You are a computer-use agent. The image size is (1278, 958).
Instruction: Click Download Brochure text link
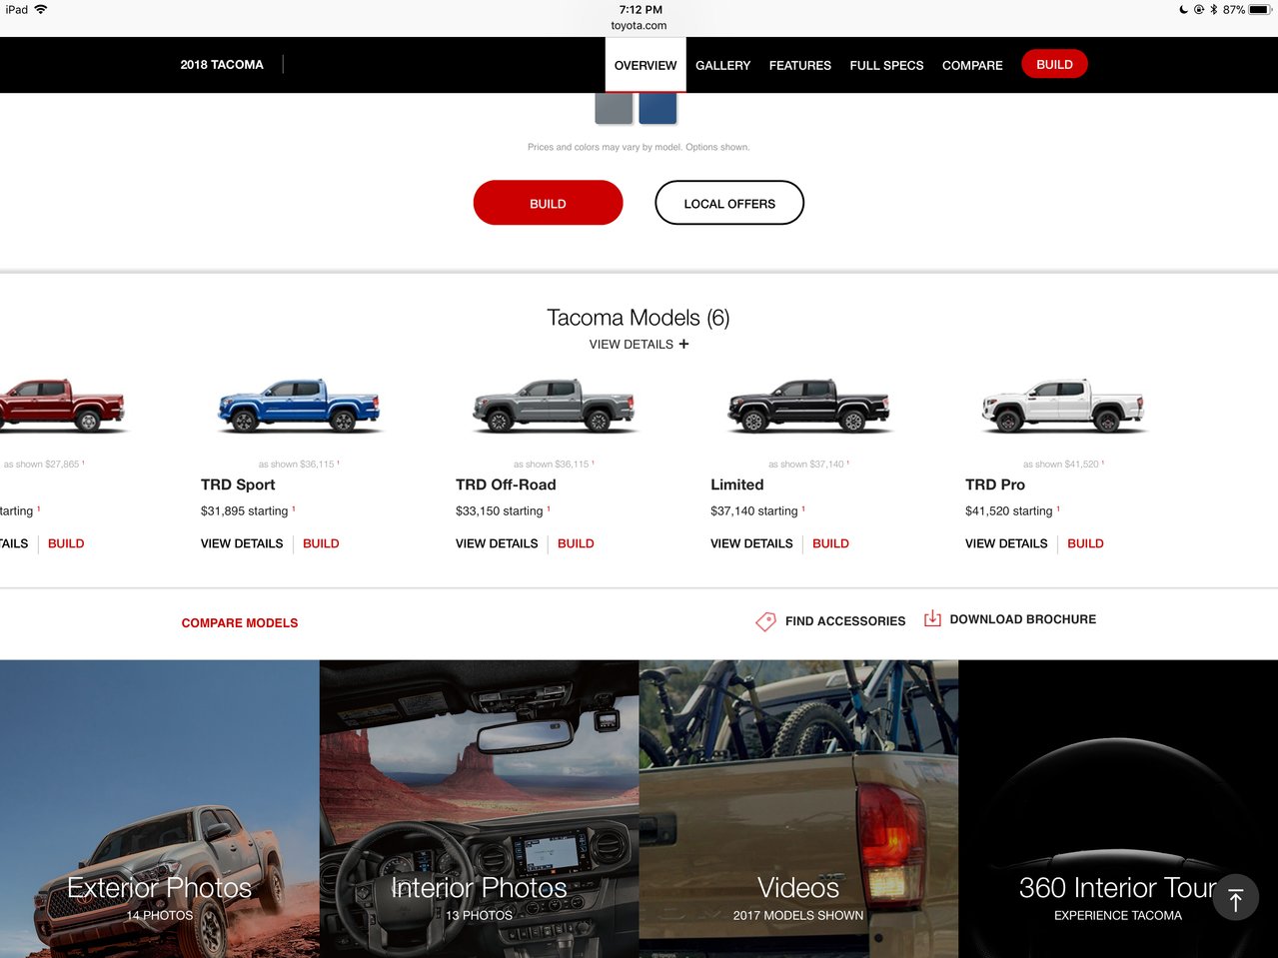coord(1022,619)
